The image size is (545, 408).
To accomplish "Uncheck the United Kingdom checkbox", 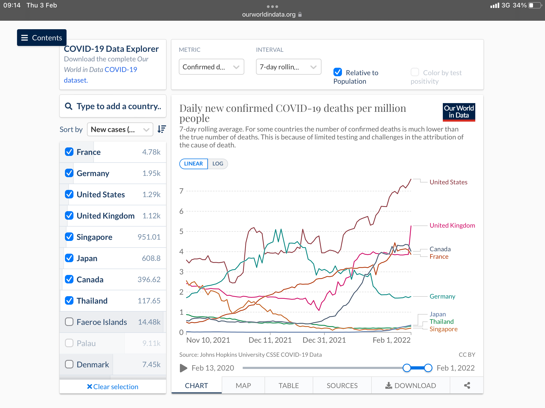I will point(69,216).
